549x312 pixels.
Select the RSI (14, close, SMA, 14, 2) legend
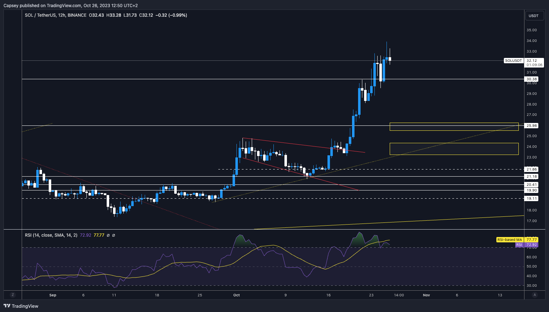(x=51, y=235)
